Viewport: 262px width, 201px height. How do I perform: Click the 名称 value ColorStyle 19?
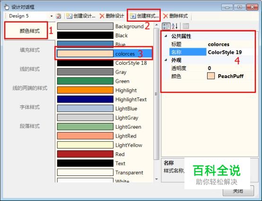click(x=225, y=52)
